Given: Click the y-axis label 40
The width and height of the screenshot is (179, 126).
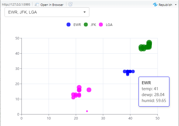Looking at the screenshot, I should tap(17, 53).
